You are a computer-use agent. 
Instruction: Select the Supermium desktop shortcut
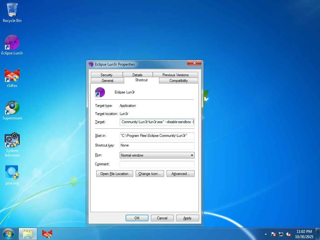click(x=12, y=110)
